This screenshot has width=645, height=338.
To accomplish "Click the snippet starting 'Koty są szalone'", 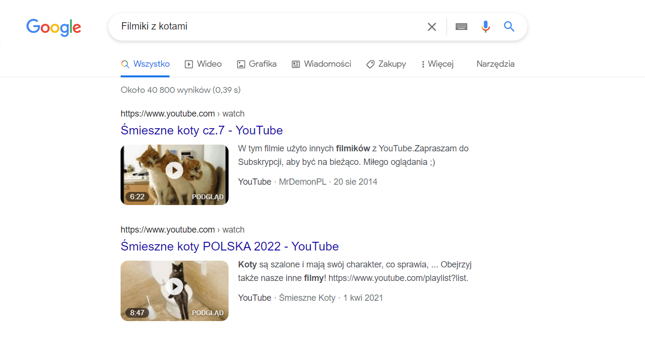I will (x=355, y=271).
